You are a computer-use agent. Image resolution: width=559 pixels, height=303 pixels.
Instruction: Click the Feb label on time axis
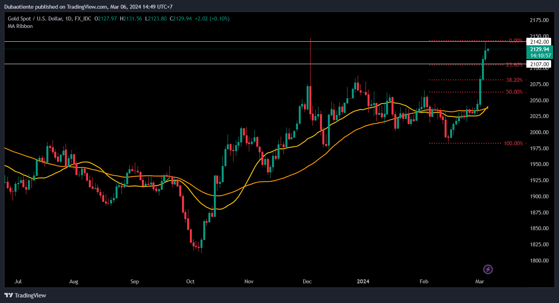[x=423, y=282]
